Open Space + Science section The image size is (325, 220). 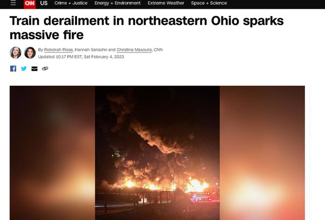coord(209,3)
